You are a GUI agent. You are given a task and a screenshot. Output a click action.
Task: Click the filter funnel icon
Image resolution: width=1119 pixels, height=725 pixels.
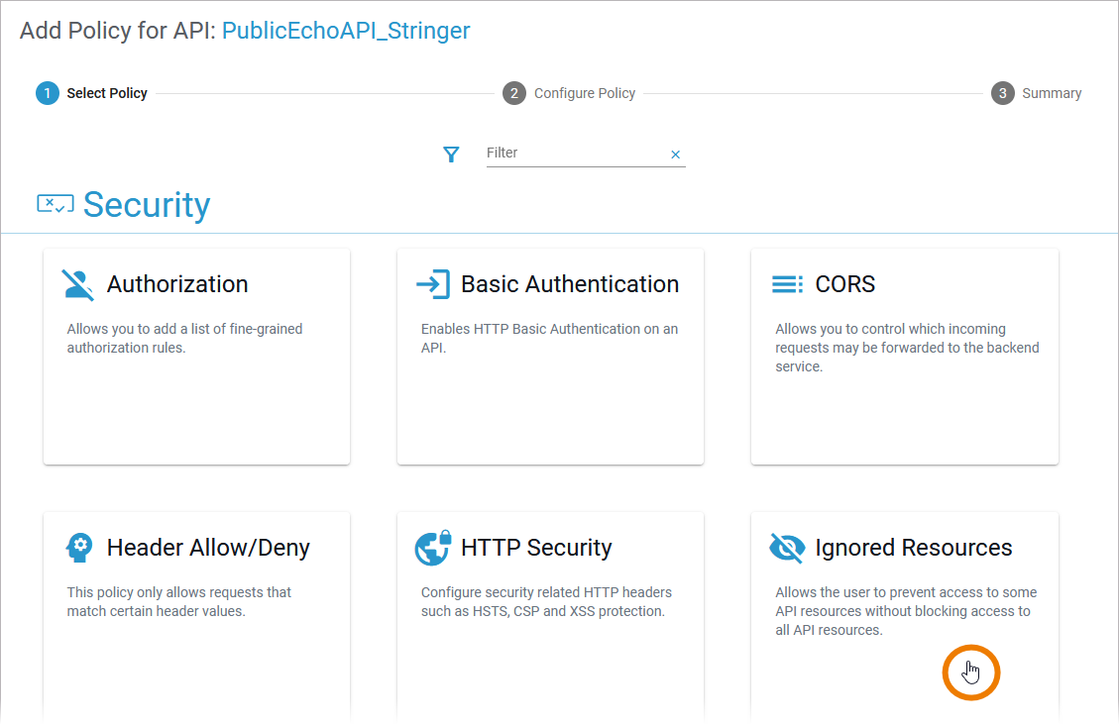451,154
